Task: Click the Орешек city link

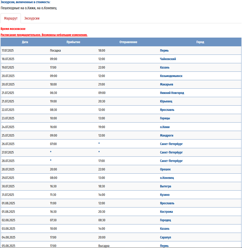Action: (x=165, y=169)
